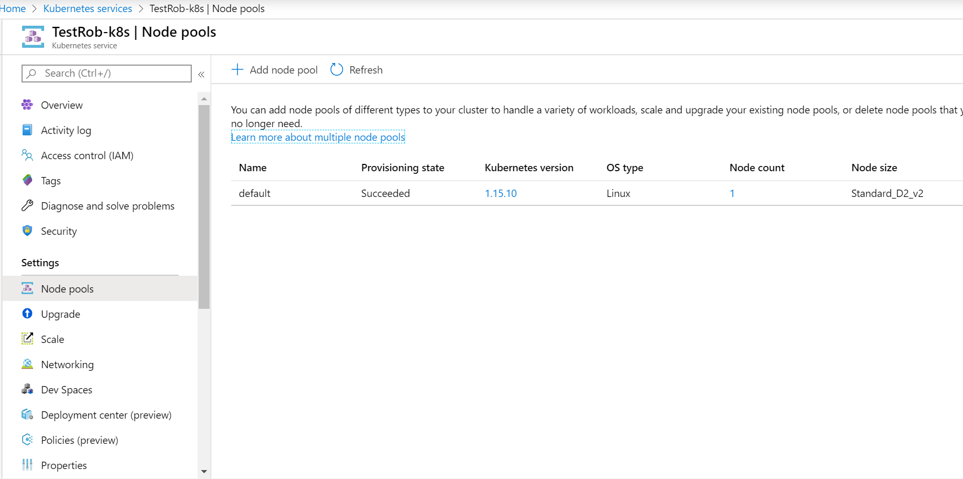The image size is (963, 479).
Task: Click the Refresh button label
Action: (x=366, y=70)
